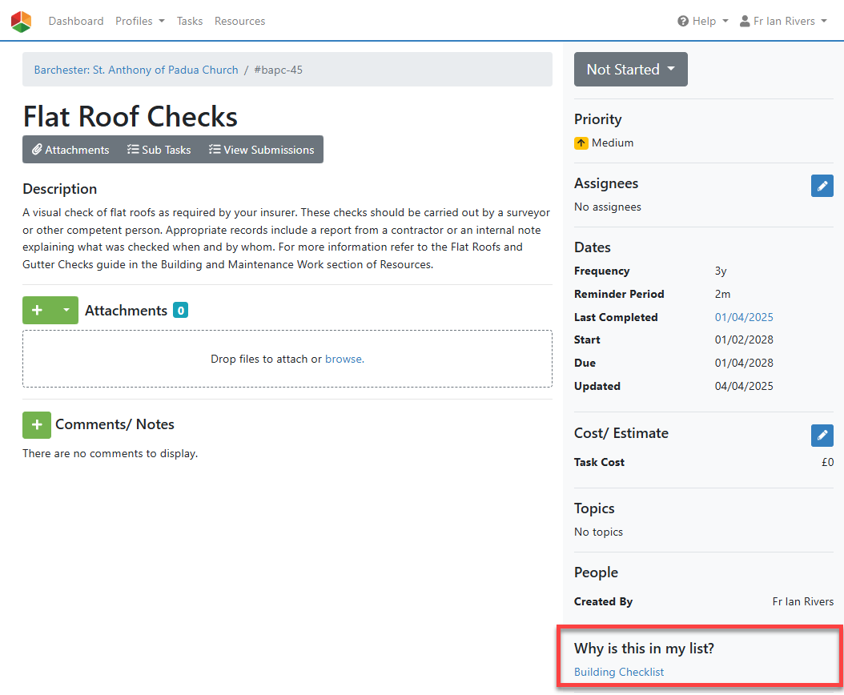Click the app logo in the navbar
The image size is (844, 695).
[x=22, y=22]
